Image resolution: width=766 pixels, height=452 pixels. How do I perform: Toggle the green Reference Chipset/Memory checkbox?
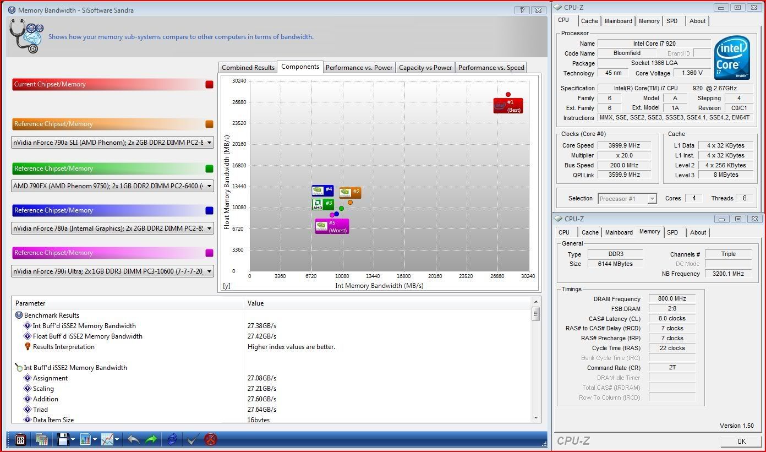(209, 168)
